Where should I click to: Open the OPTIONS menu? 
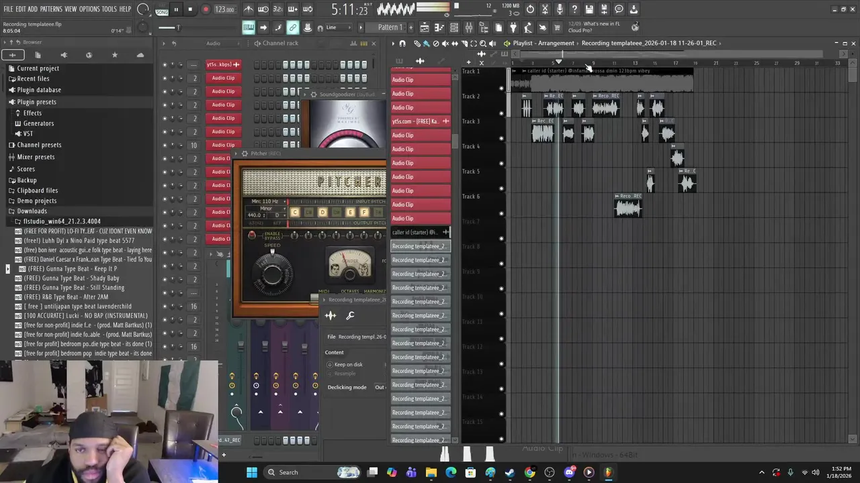point(89,9)
